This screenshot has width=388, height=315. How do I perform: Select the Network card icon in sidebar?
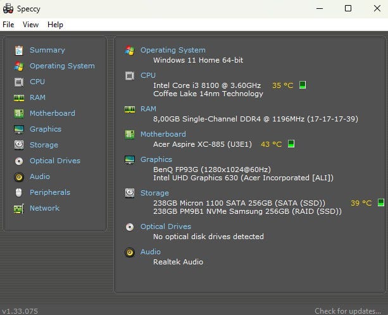19,209
